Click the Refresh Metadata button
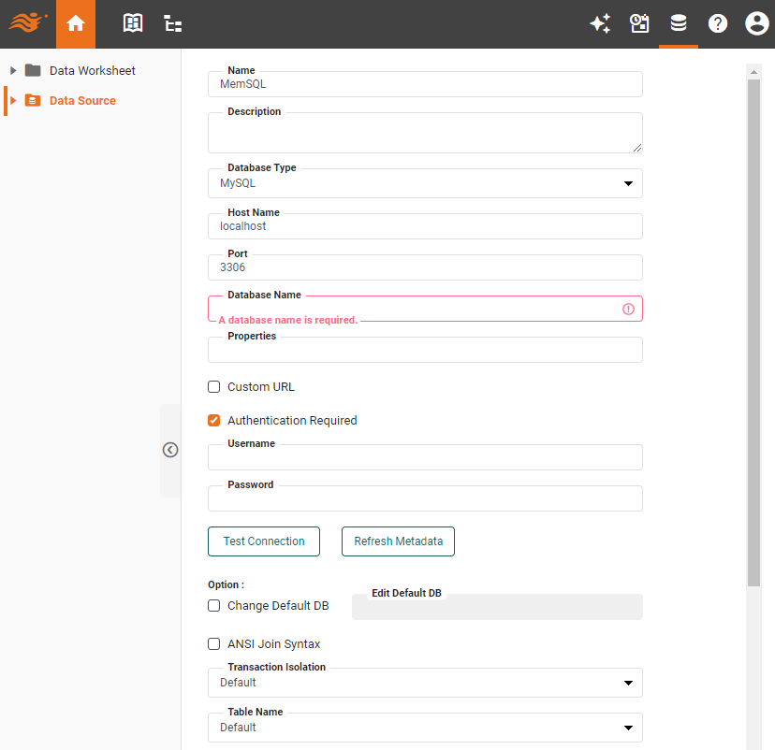This screenshot has height=750, width=775. pyautogui.click(x=398, y=541)
